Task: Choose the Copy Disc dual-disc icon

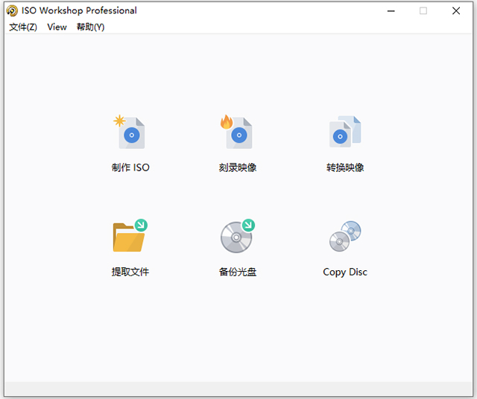Action: coord(345,236)
